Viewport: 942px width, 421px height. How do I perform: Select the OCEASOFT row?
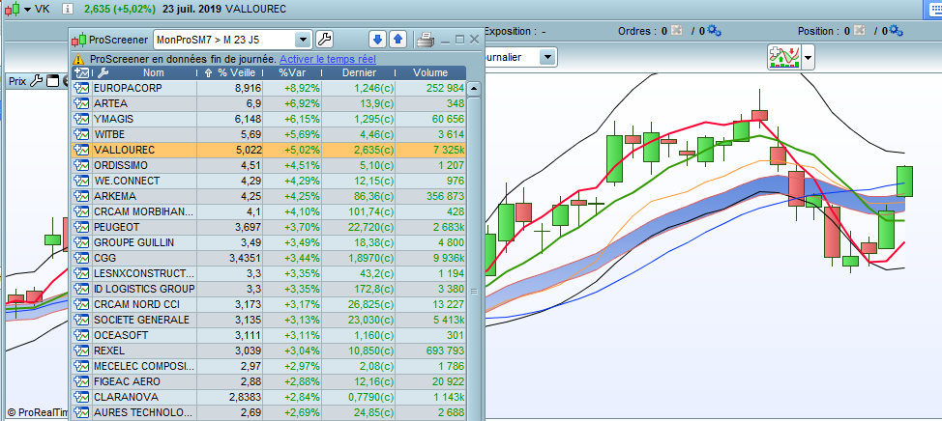tap(269, 335)
